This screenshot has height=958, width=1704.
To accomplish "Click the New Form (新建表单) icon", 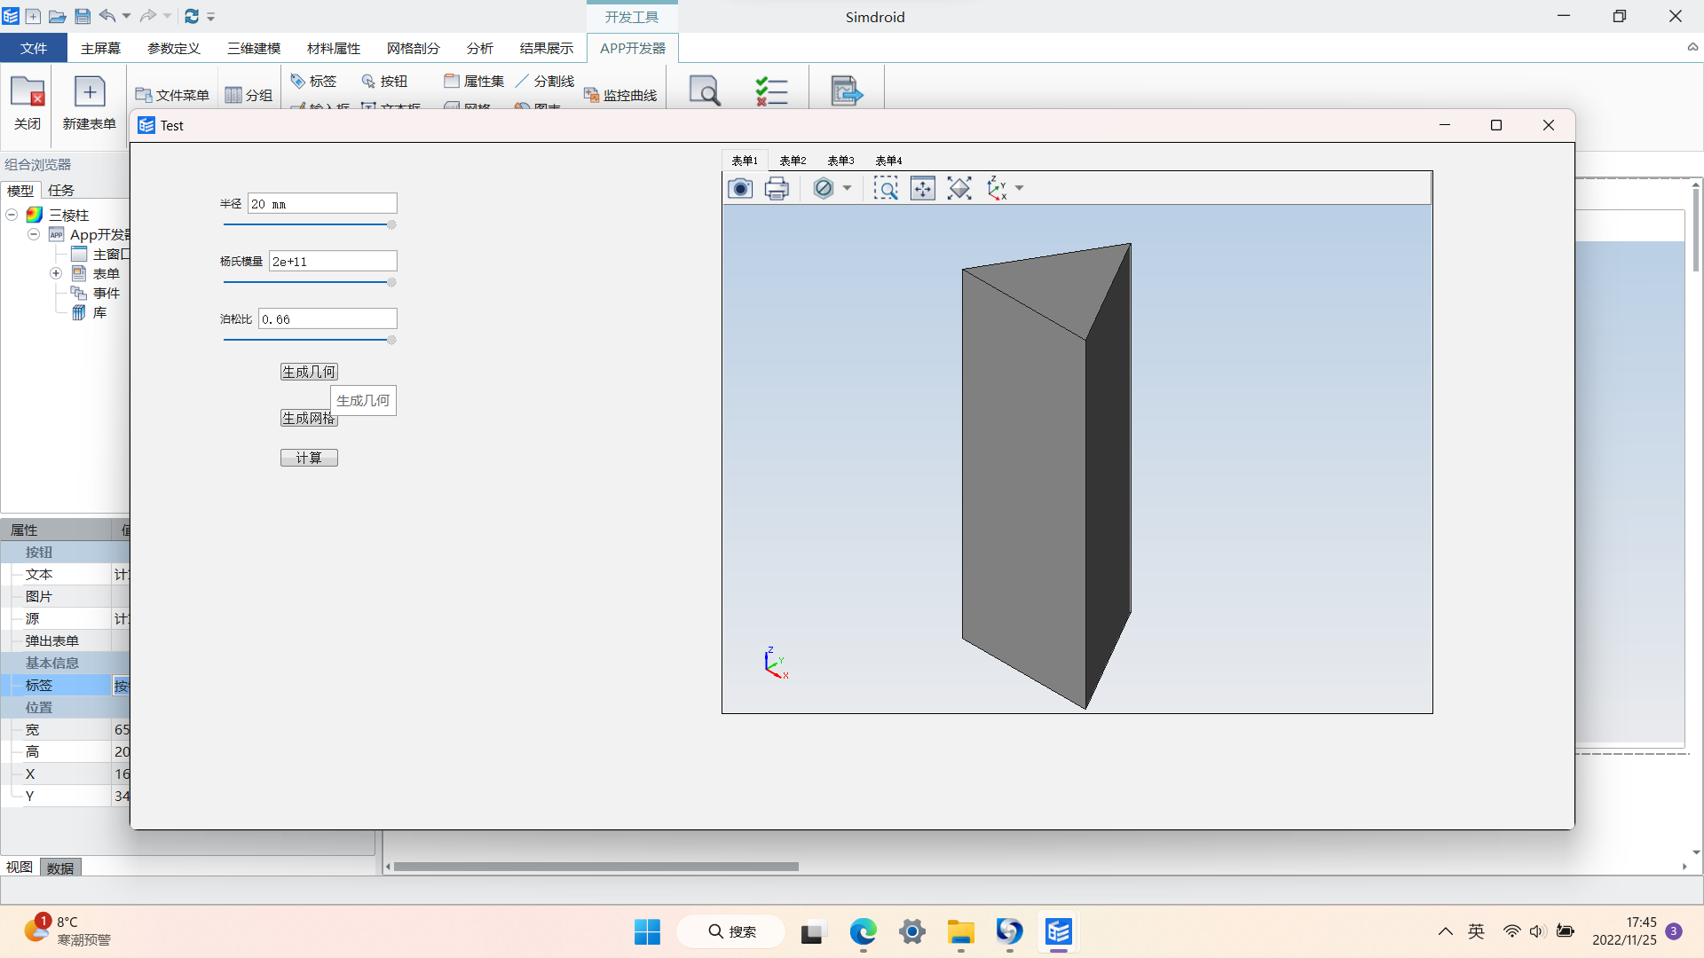I will click(x=89, y=103).
